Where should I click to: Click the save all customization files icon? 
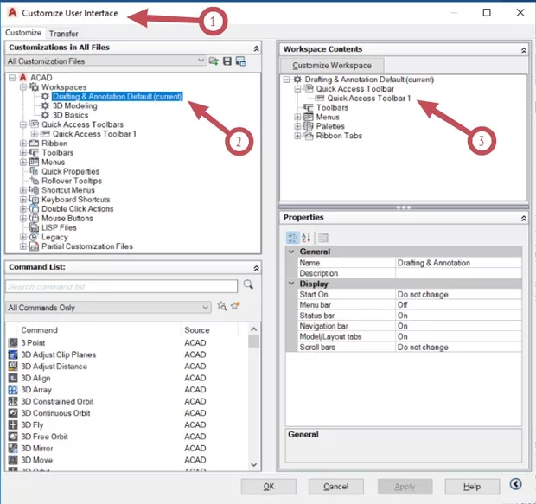(227, 61)
